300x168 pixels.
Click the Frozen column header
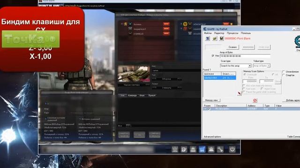[208, 105]
